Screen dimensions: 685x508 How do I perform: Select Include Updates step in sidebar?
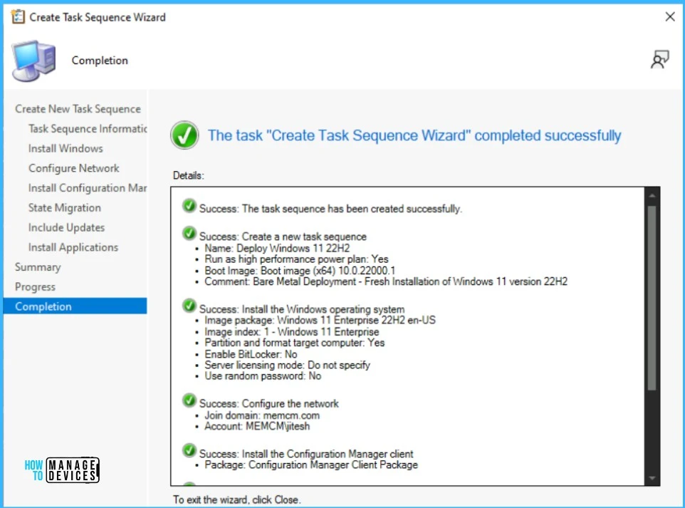(66, 227)
